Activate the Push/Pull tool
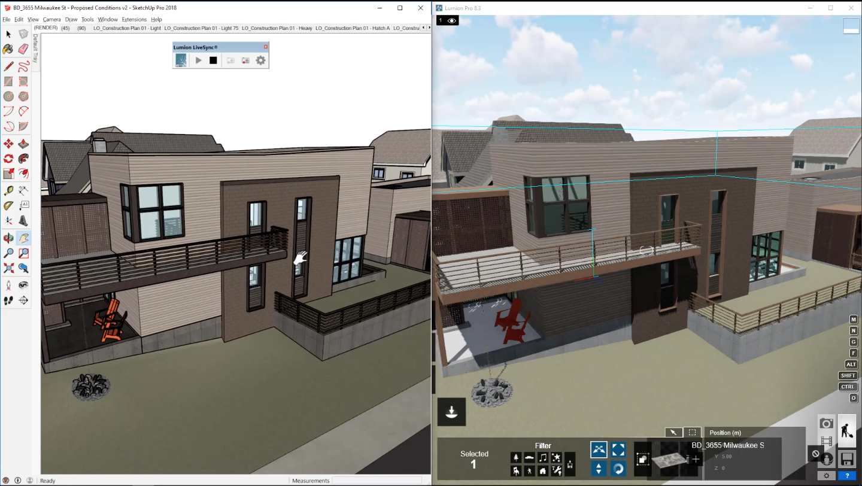Image resolution: width=862 pixels, height=486 pixels. click(x=23, y=144)
